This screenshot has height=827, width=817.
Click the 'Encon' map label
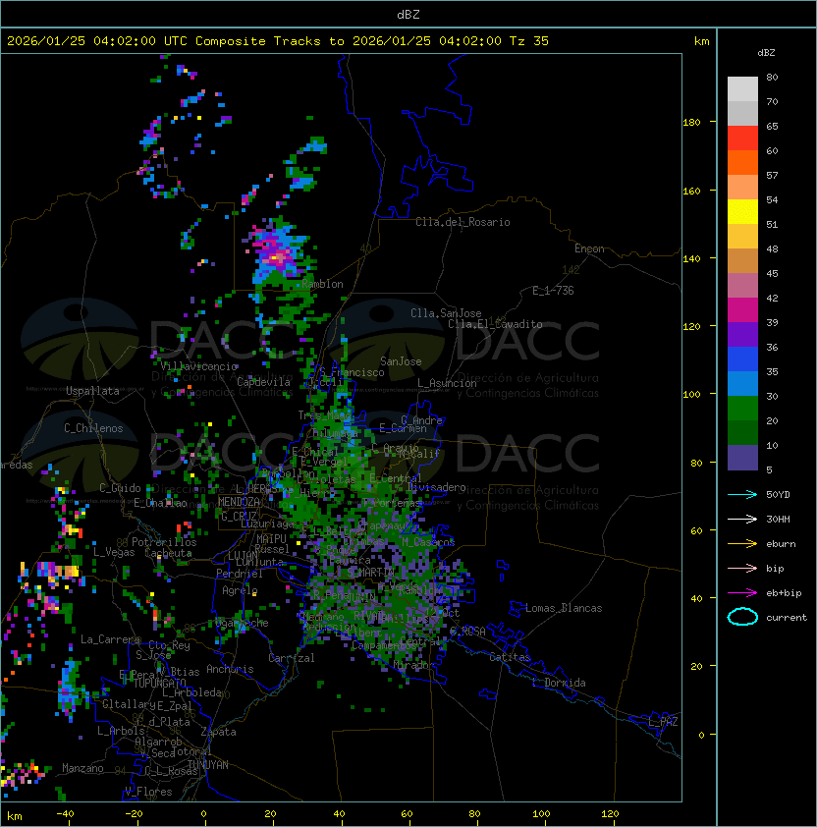589,248
